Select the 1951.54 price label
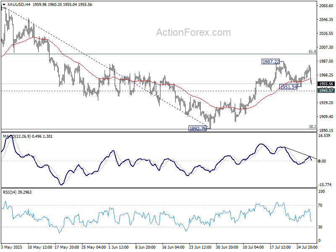This screenshot has width=336, height=252. coord(289,87)
